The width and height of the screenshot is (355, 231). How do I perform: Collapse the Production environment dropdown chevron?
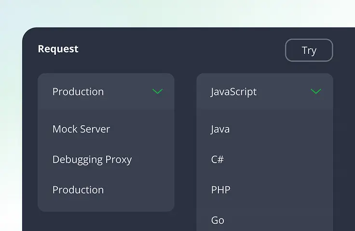click(157, 91)
